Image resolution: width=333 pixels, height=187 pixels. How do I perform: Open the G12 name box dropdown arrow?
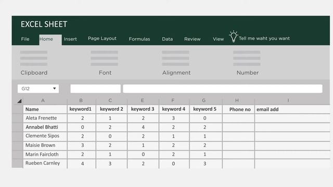click(x=54, y=88)
